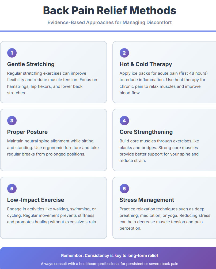The width and height of the screenshot is (216, 269).
Task: Click the consult a healthcare professional line
Action: [x=109, y=264]
